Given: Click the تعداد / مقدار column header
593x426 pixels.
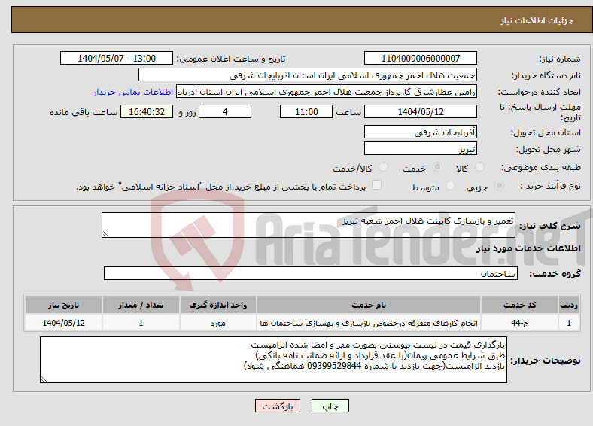Looking at the screenshot, I should 141,305.
